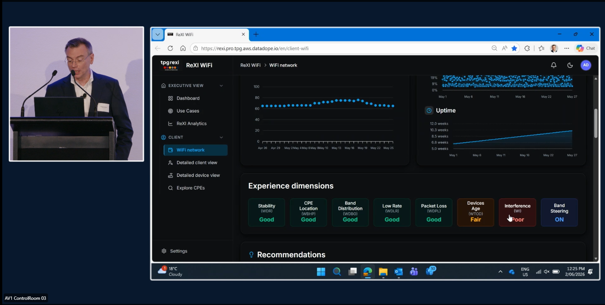The width and height of the screenshot is (605, 305).
Task: Open File Explorer from taskbar
Action: click(x=383, y=272)
